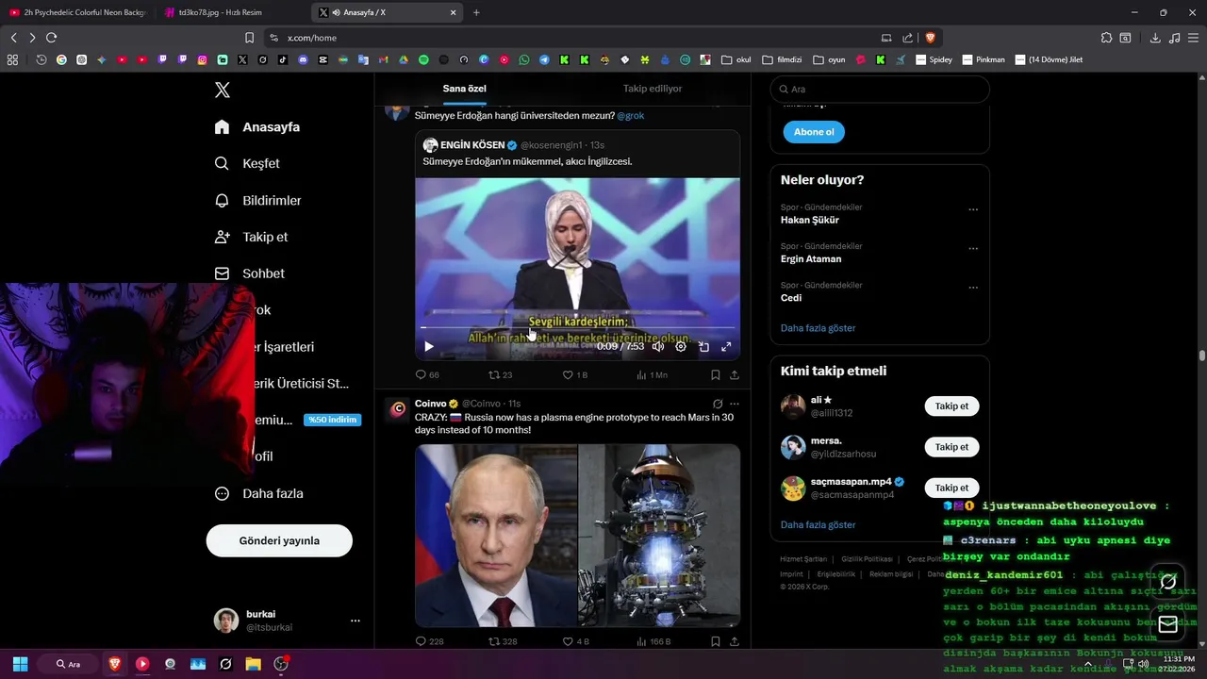Open Takip et in the left sidebar

251,237
